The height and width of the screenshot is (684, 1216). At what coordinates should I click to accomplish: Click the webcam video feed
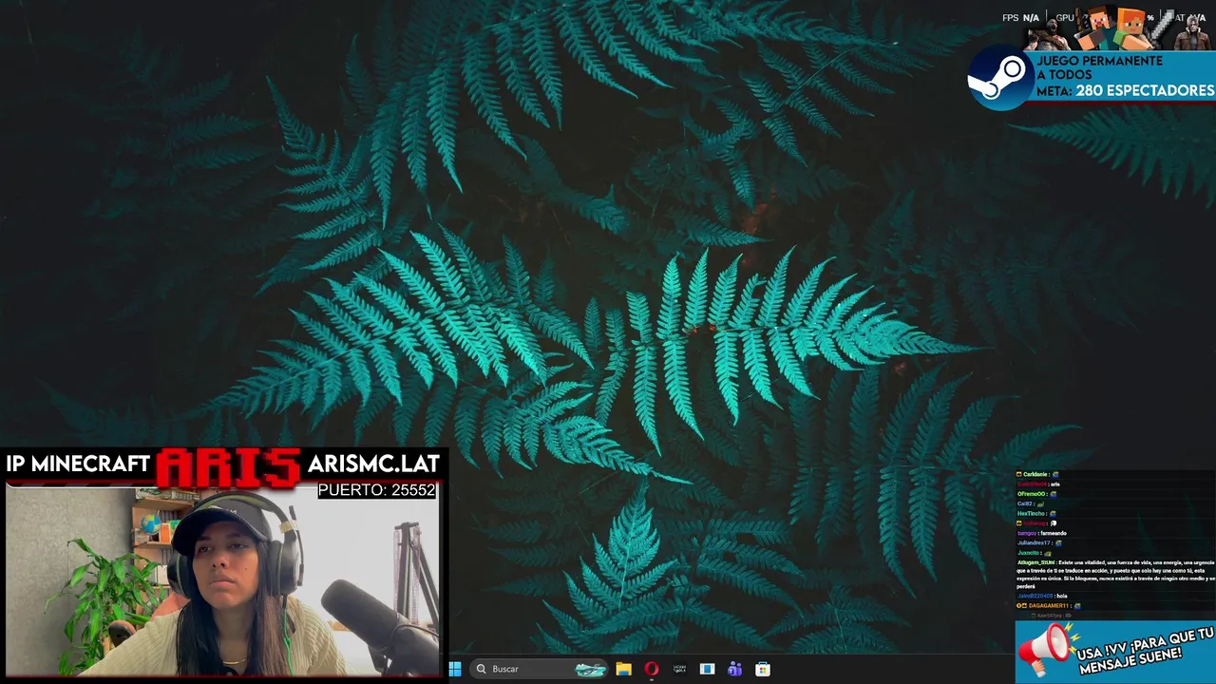(222, 580)
